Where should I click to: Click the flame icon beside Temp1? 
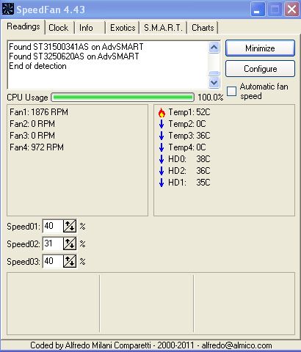162,113
